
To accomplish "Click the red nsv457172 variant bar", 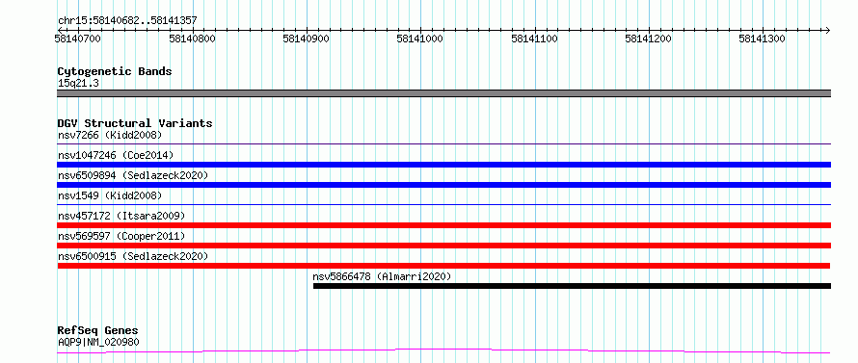I will pos(443,225).
